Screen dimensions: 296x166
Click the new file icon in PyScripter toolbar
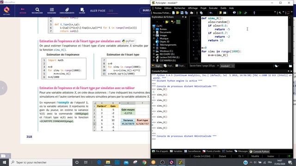pyautogui.click(x=173, y=13)
